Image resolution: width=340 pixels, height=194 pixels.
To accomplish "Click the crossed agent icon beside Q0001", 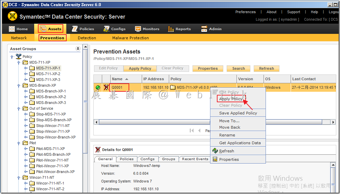I will click(x=106, y=87).
